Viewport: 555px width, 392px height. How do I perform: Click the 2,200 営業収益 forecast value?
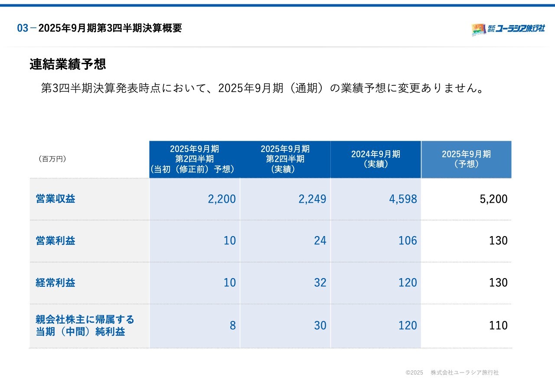[222, 199]
